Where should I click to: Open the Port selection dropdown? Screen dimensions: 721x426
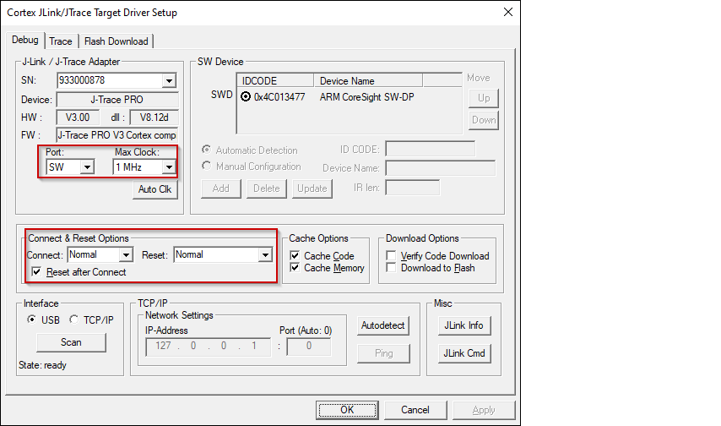pyautogui.click(x=86, y=167)
